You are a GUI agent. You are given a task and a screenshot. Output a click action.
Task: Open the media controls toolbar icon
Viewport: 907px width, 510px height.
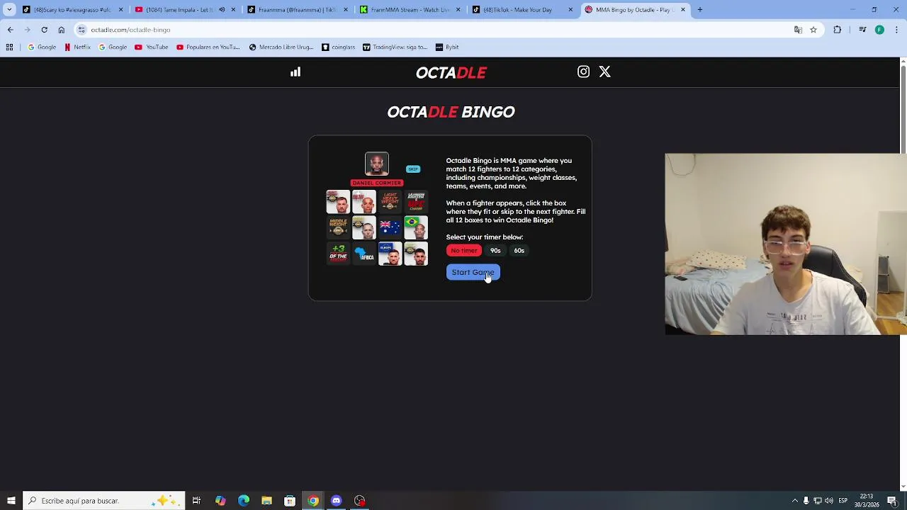(x=862, y=30)
